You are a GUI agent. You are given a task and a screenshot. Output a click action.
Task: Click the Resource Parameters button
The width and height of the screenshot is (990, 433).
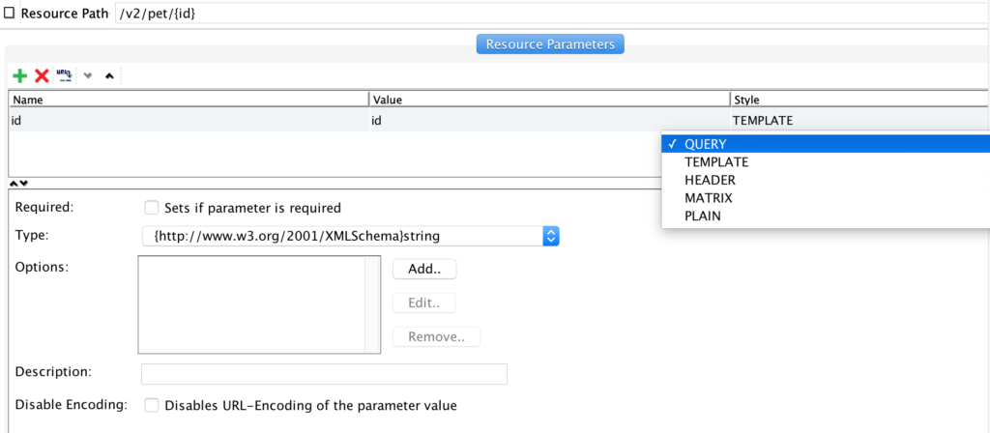point(550,44)
